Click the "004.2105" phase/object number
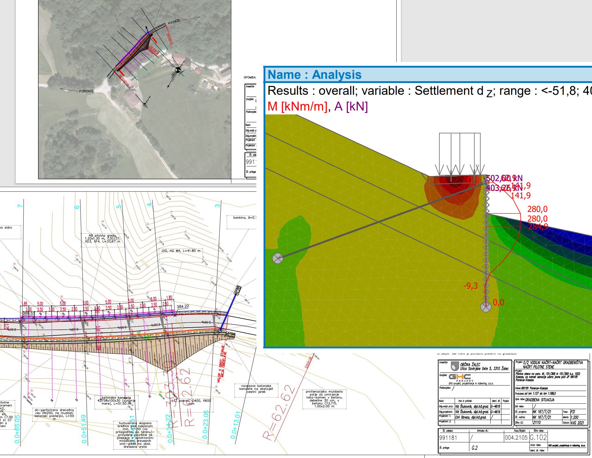The height and width of the screenshot is (458, 592). click(516, 437)
